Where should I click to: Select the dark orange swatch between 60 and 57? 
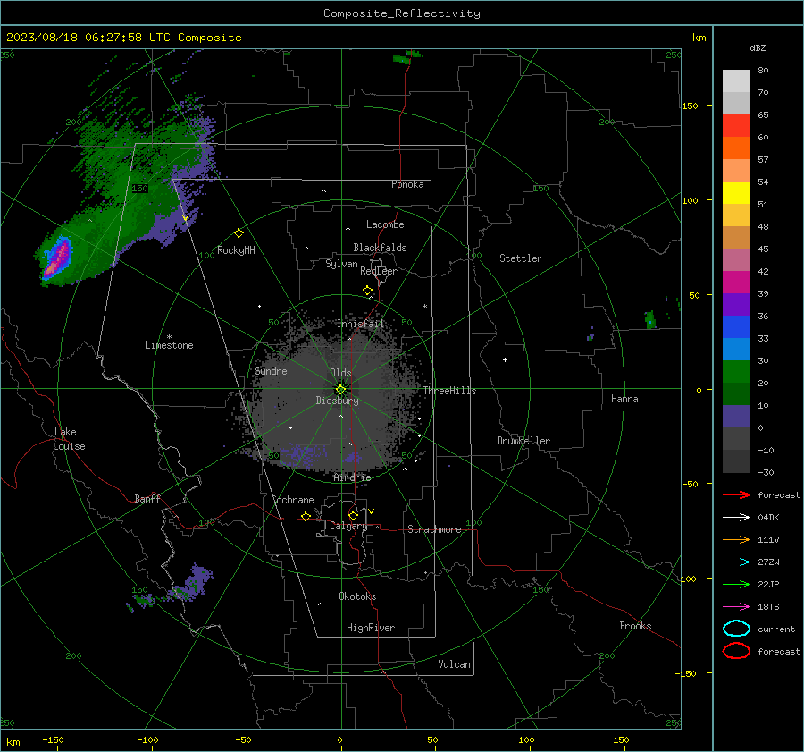736,148
